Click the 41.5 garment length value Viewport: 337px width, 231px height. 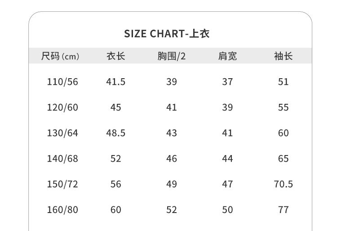pyautogui.click(x=116, y=82)
